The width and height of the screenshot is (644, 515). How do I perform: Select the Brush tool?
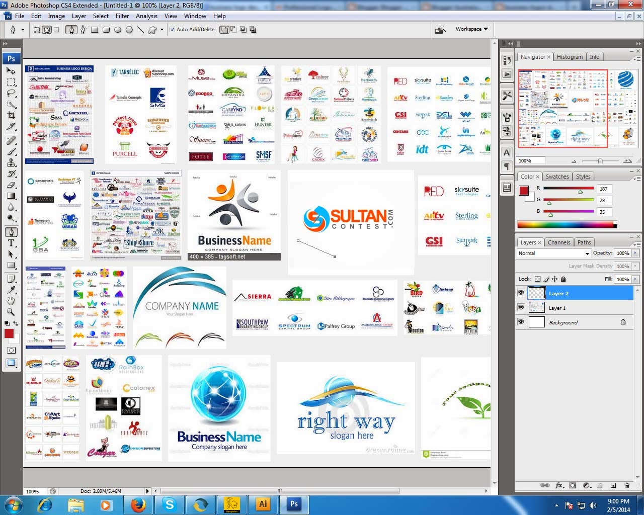pos(11,151)
